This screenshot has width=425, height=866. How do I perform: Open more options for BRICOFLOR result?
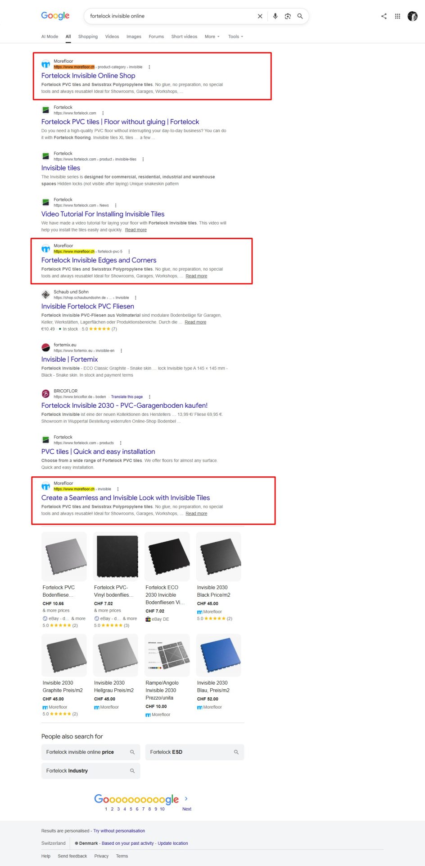pyautogui.click(x=149, y=397)
